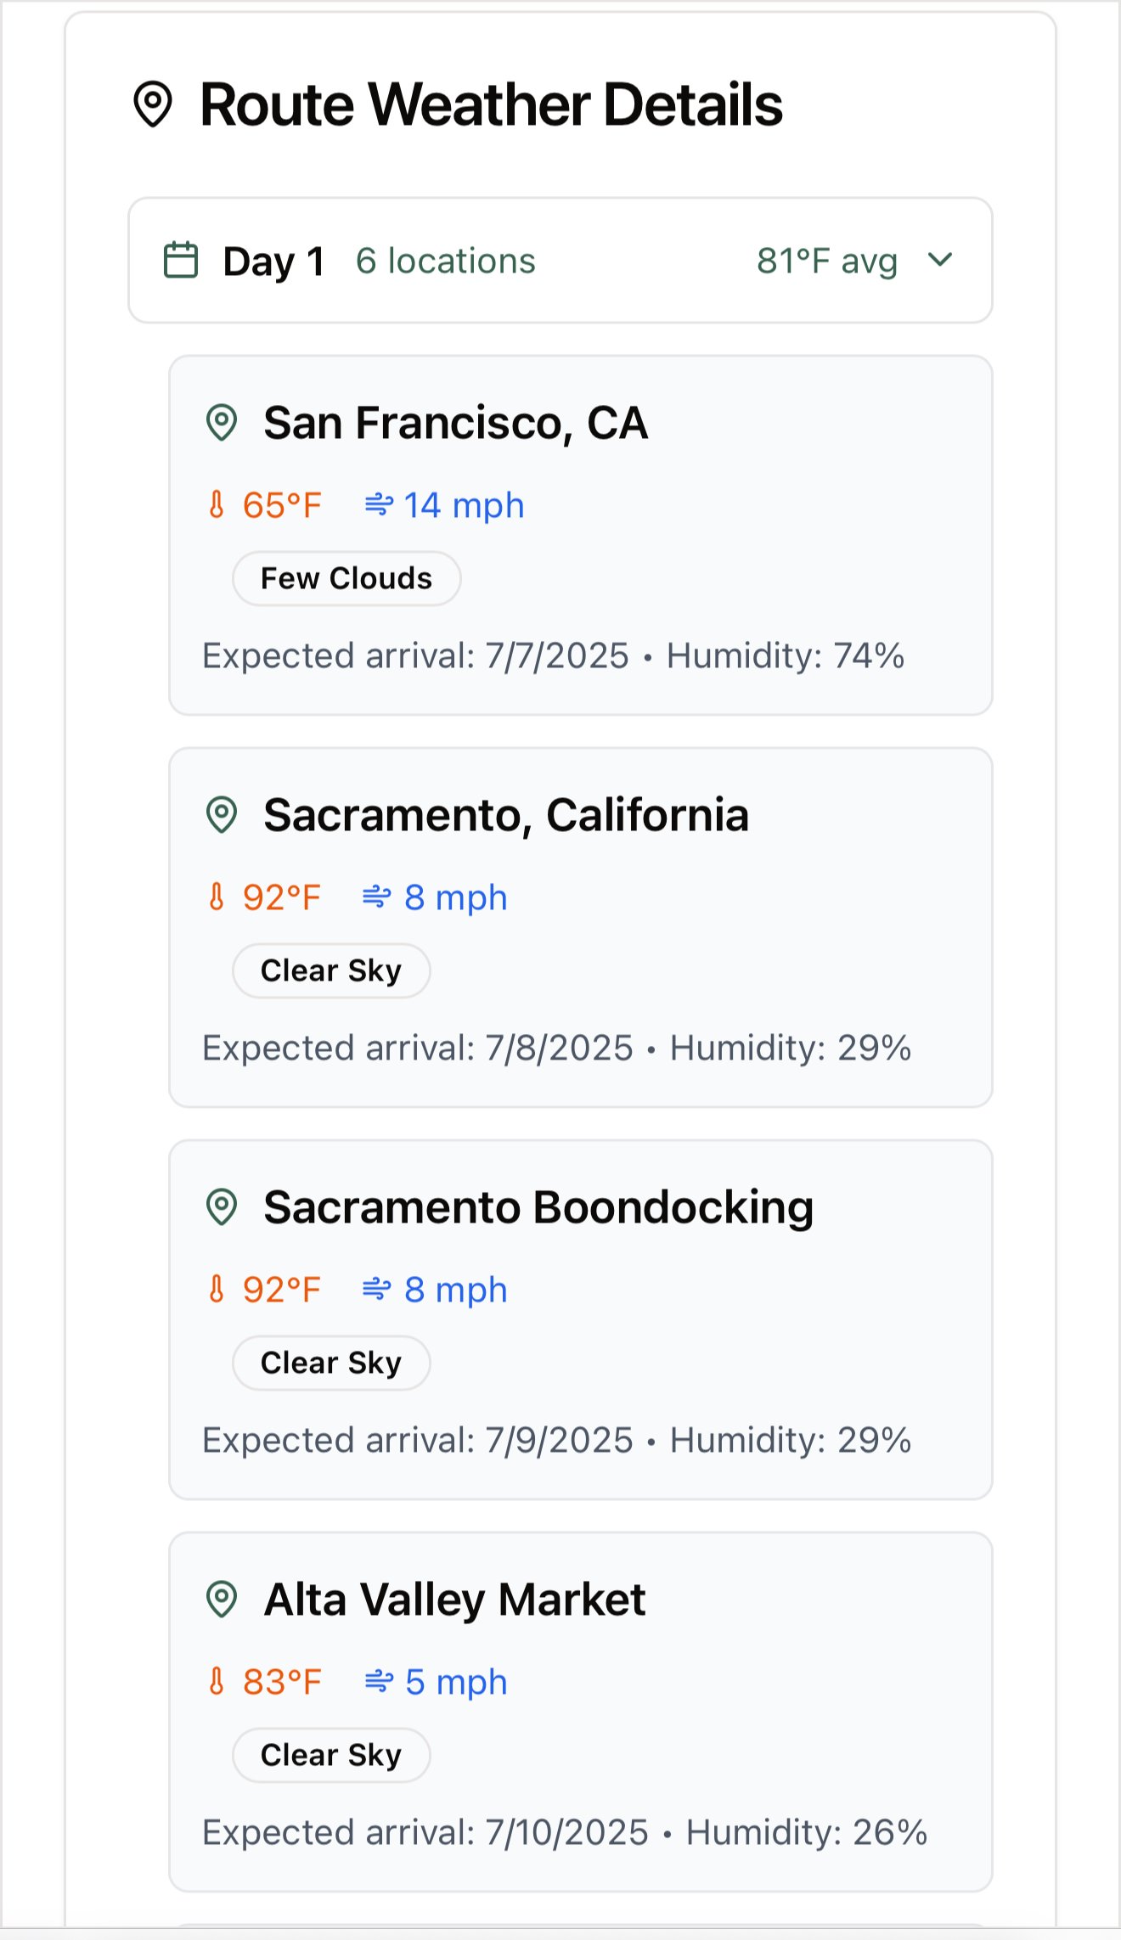
Task: Click the location pin icon for Sacramento, California
Action: click(222, 814)
